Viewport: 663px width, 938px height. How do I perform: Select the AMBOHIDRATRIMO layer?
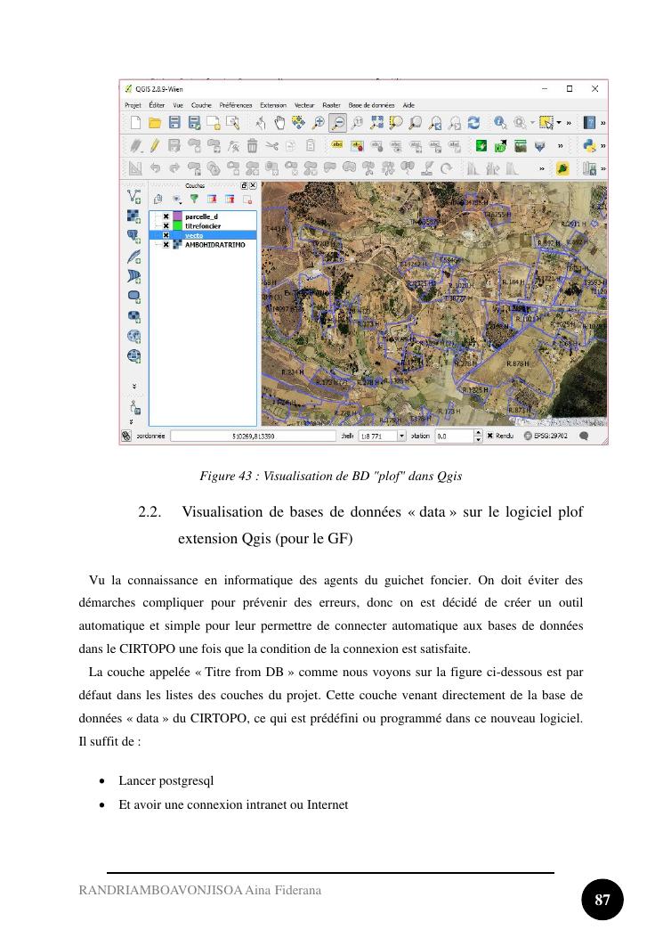pos(214,244)
